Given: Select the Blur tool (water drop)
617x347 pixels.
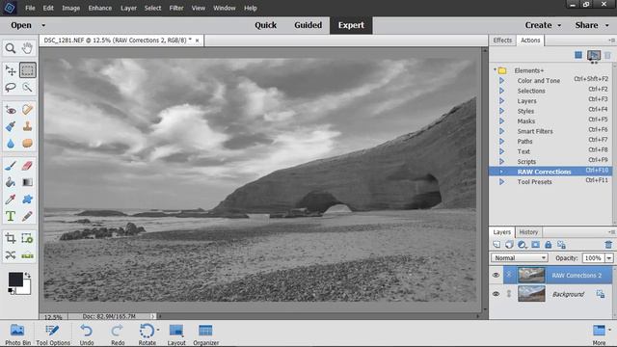Looking at the screenshot, I should point(11,144).
